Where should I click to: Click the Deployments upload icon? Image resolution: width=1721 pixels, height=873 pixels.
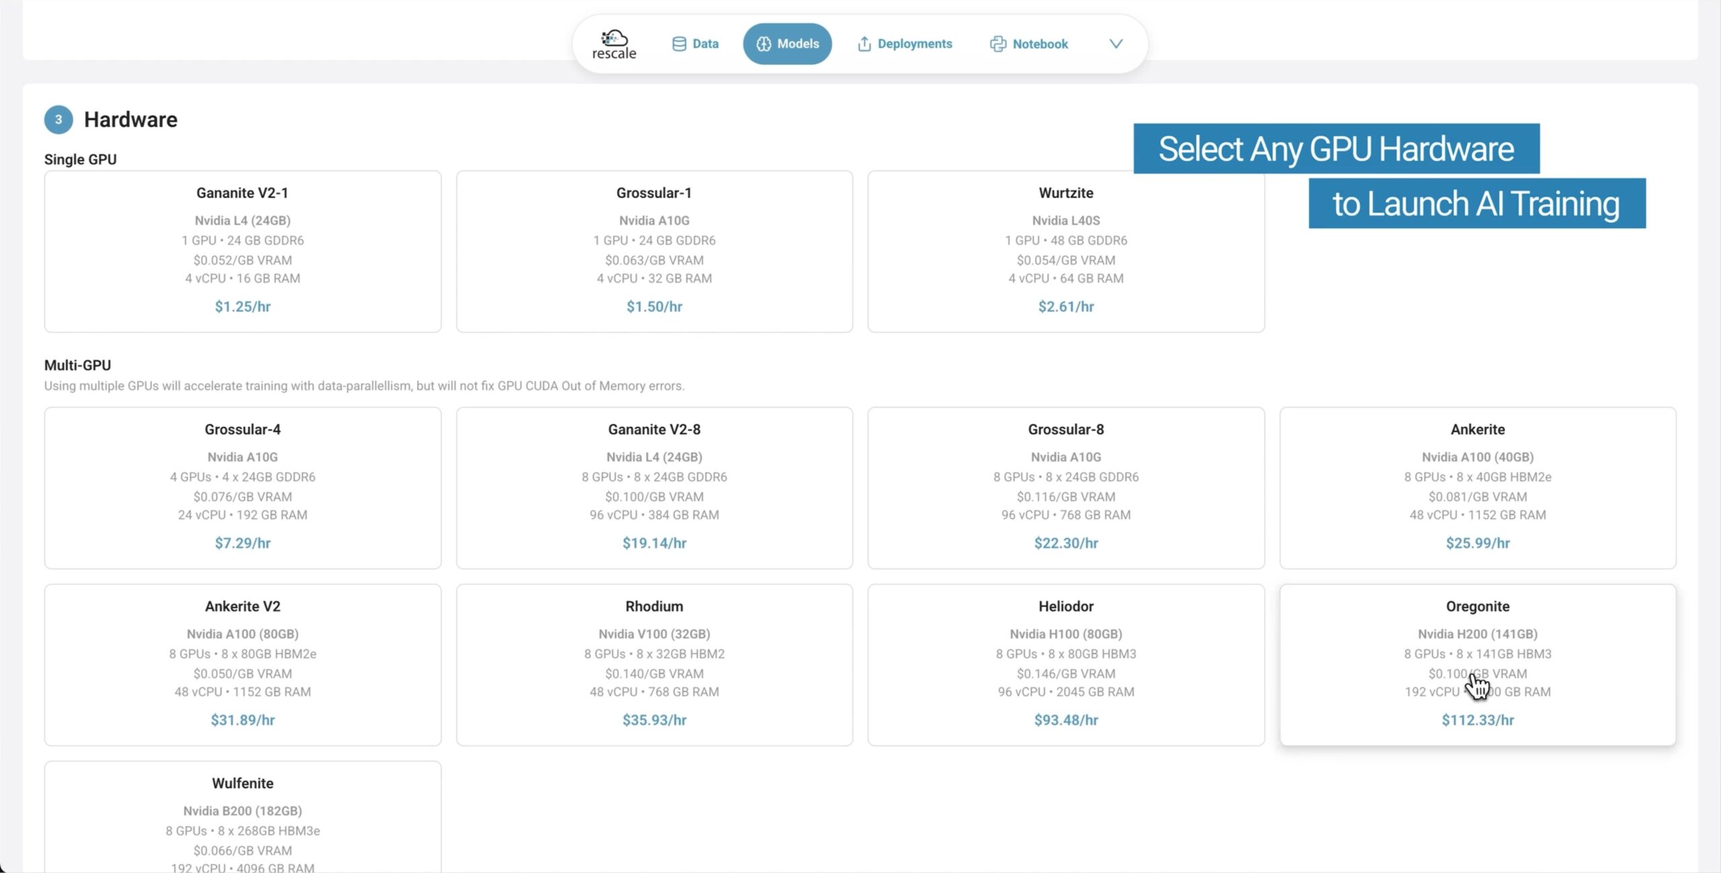click(x=865, y=44)
